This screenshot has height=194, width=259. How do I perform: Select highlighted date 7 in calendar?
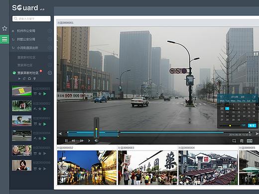(227, 108)
